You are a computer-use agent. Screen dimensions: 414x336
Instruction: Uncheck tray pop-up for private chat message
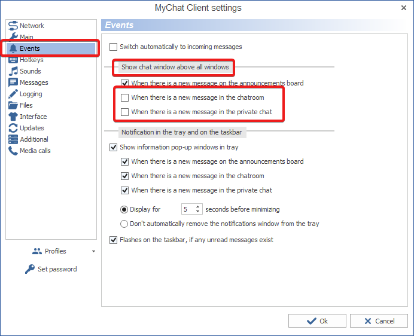pos(124,190)
